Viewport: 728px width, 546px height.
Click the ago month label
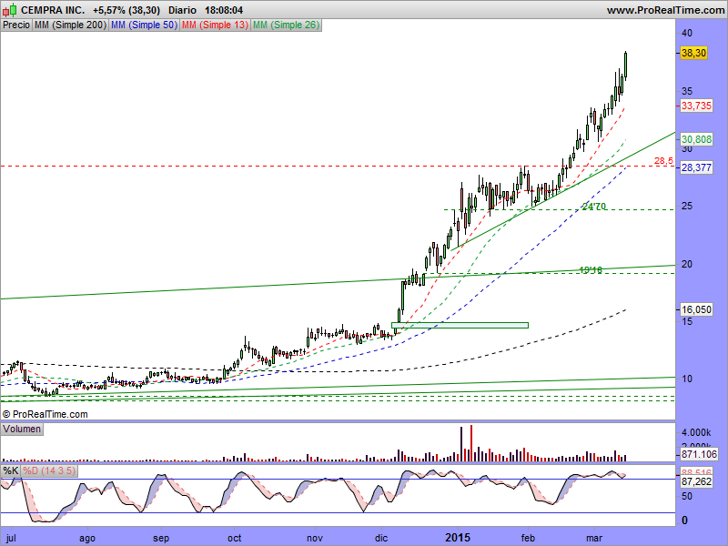(87, 538)
